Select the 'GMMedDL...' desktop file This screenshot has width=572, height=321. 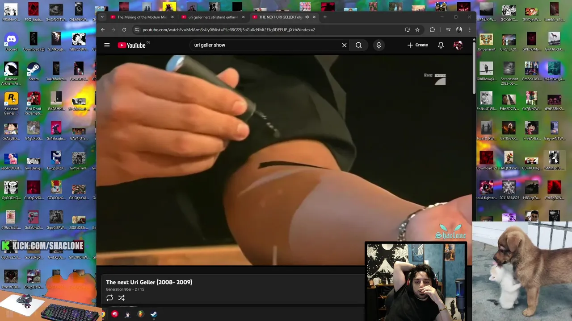(x=554, y=161)
